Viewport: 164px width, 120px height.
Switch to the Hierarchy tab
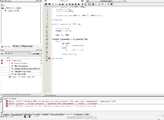6,46
